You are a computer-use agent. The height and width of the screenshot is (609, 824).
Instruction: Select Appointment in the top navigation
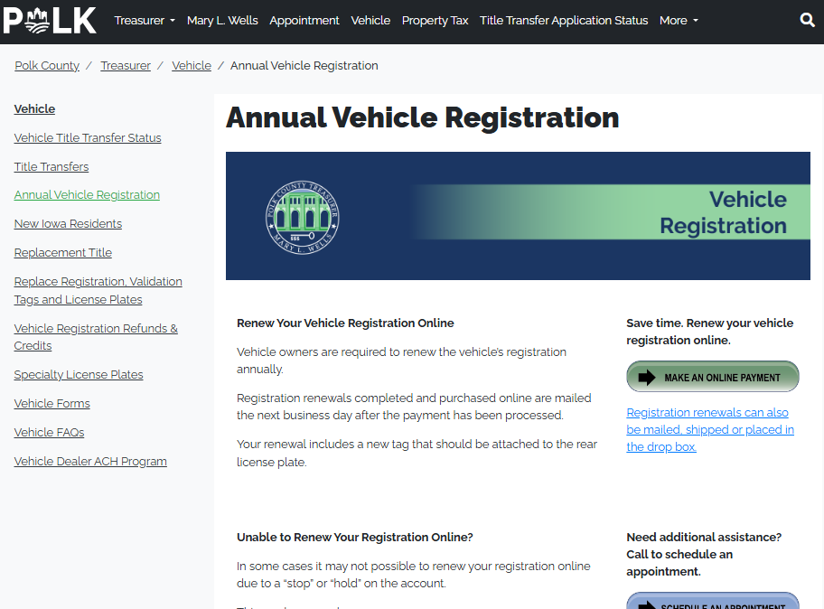click(x=304, y=20)
